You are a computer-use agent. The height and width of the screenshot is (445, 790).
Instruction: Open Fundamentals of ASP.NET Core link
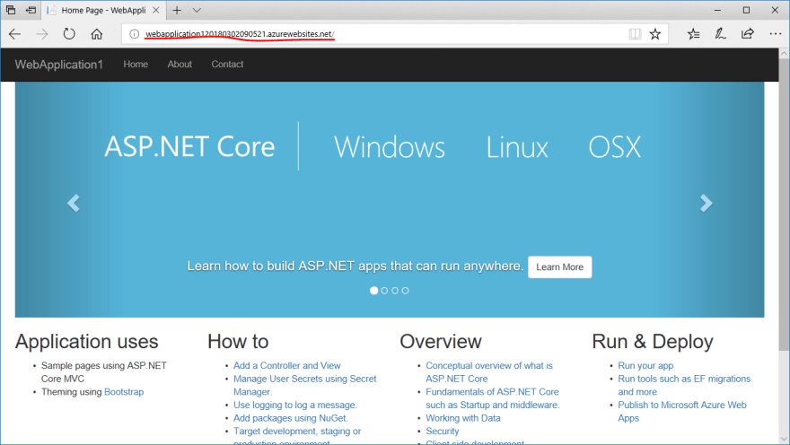tap(492, 398)
